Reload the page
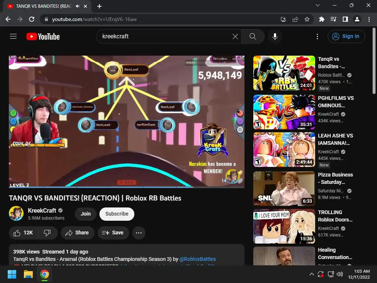This screenshot has width=377, height=283. (32, 19)
